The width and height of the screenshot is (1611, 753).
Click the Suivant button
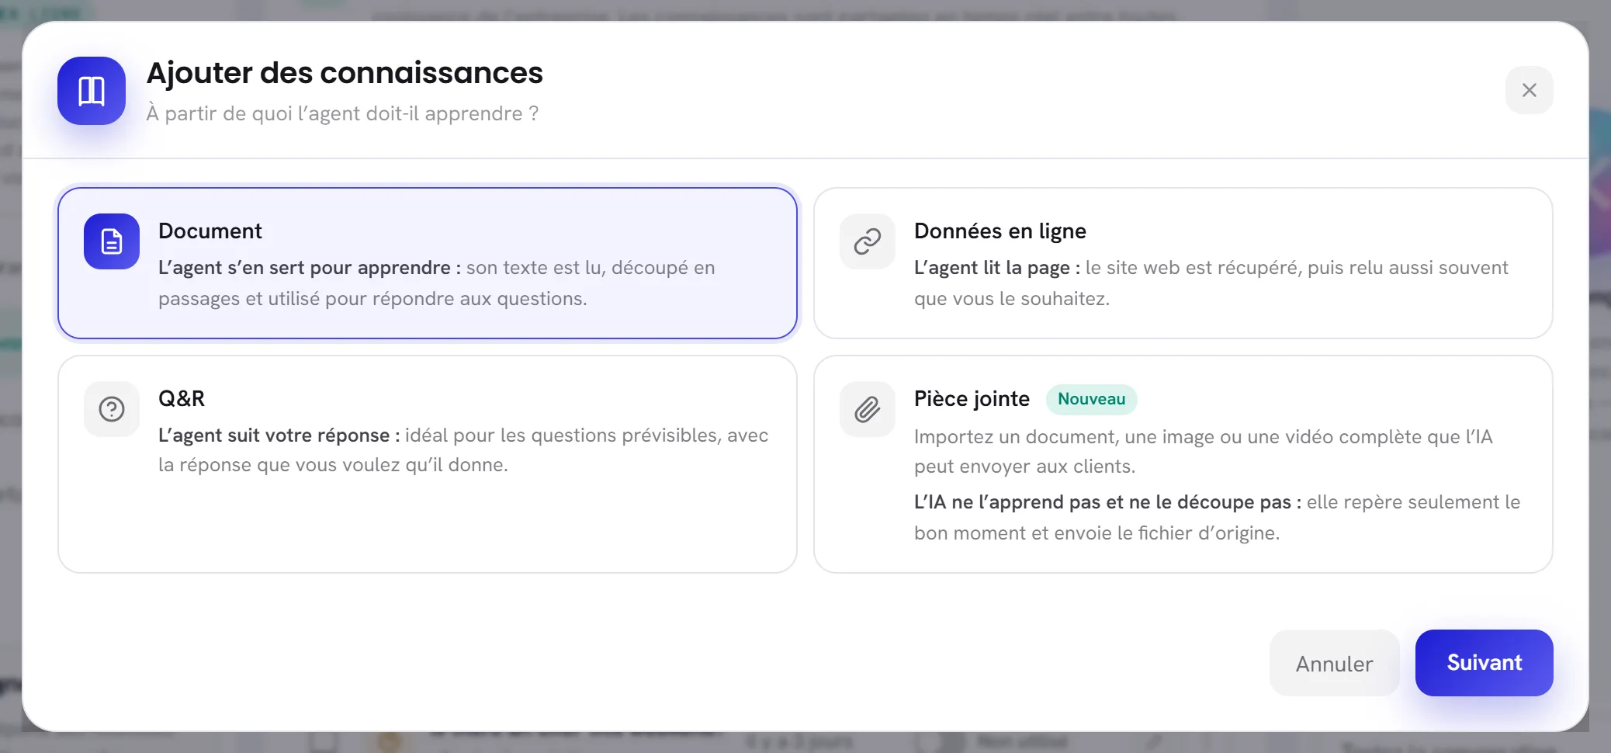click(1485, 663)
